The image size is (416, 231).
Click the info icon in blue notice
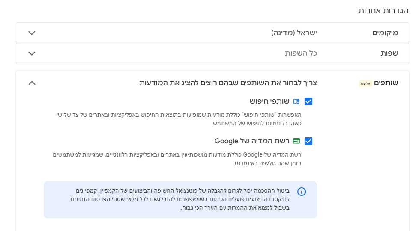[x=302, y=192]
